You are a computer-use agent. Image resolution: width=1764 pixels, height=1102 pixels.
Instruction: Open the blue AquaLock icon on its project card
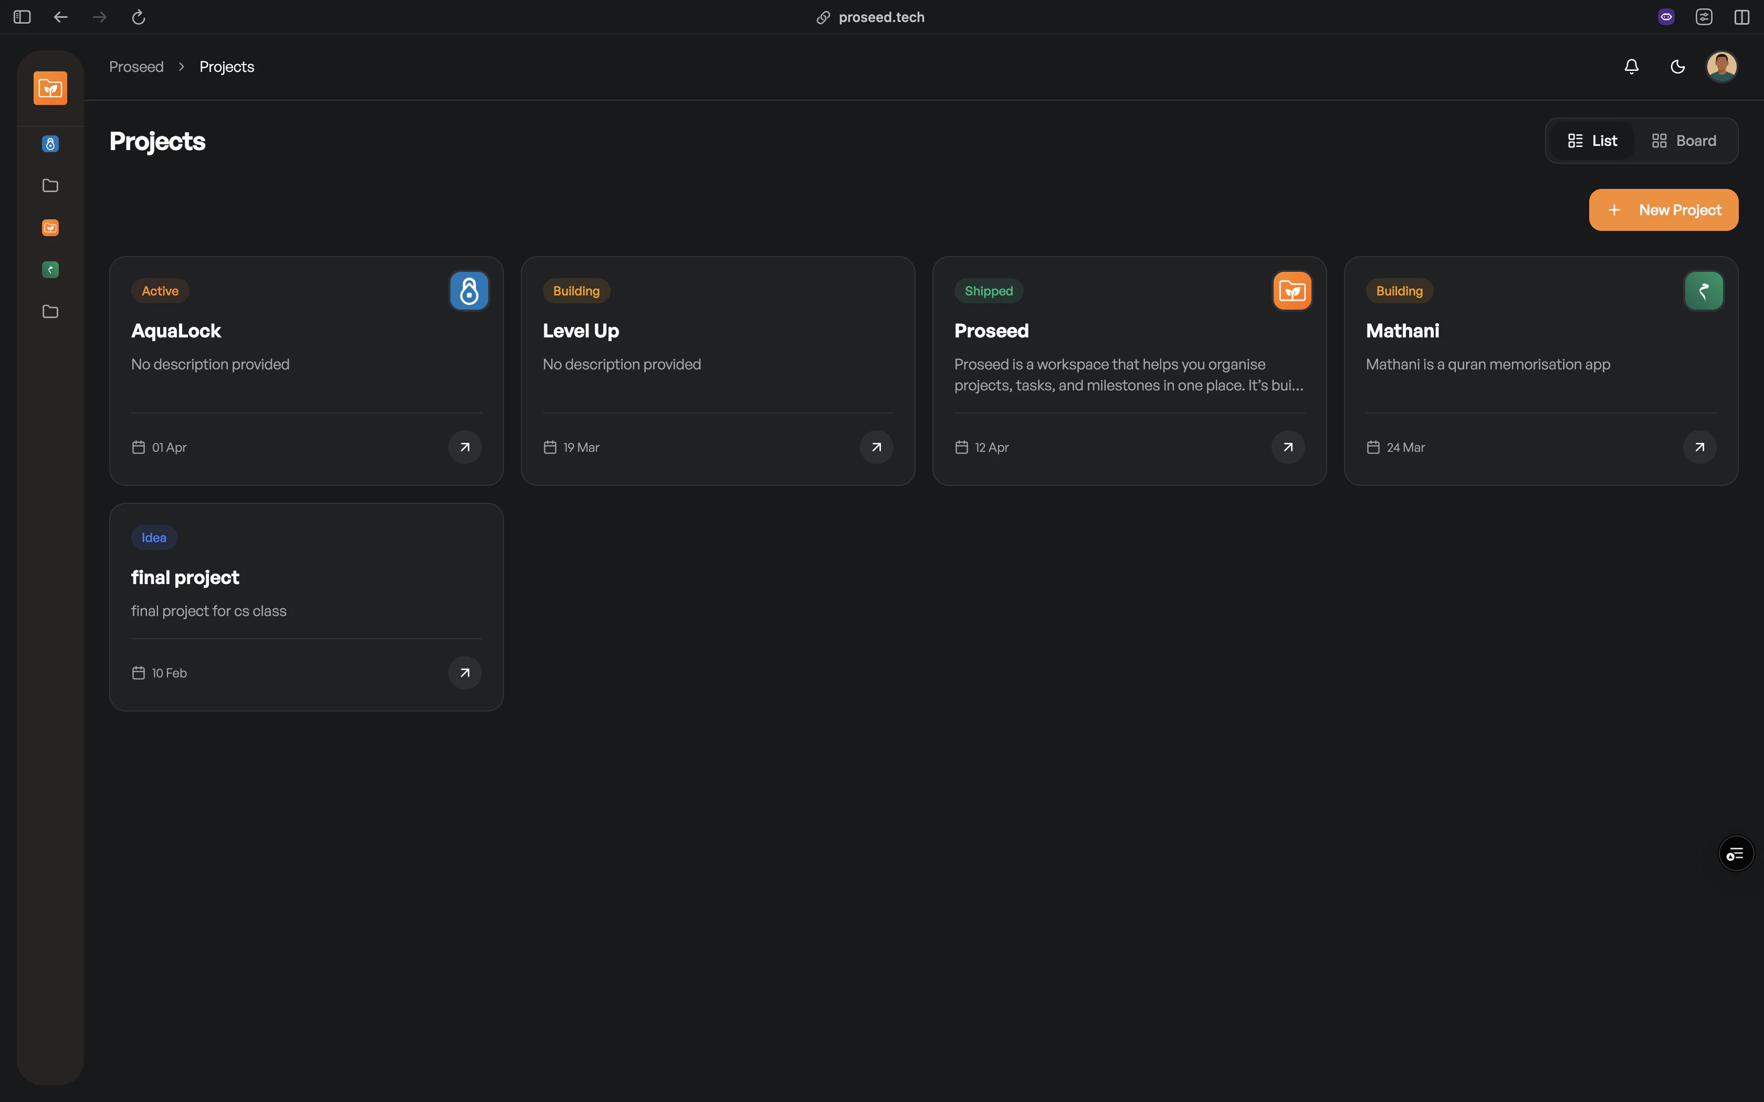pyautogui.click(x=469, y=290)
